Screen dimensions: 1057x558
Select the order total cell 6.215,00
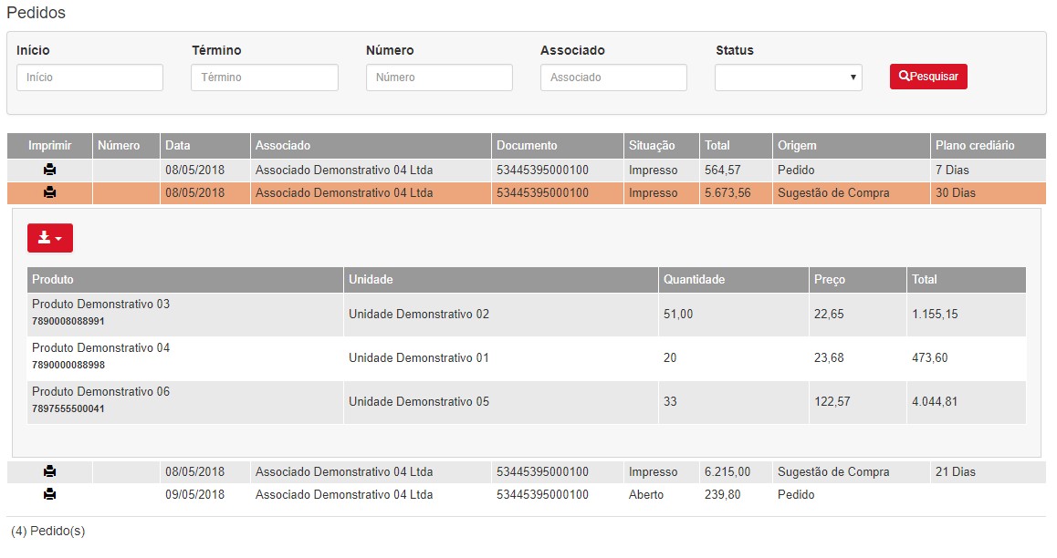(736, 472)
